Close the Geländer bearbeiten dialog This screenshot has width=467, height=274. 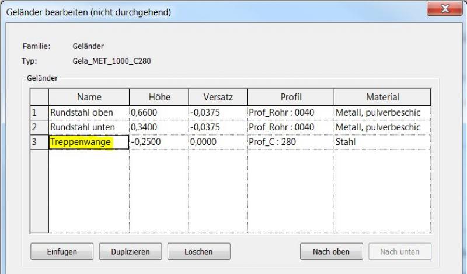(x=447, y=10)
